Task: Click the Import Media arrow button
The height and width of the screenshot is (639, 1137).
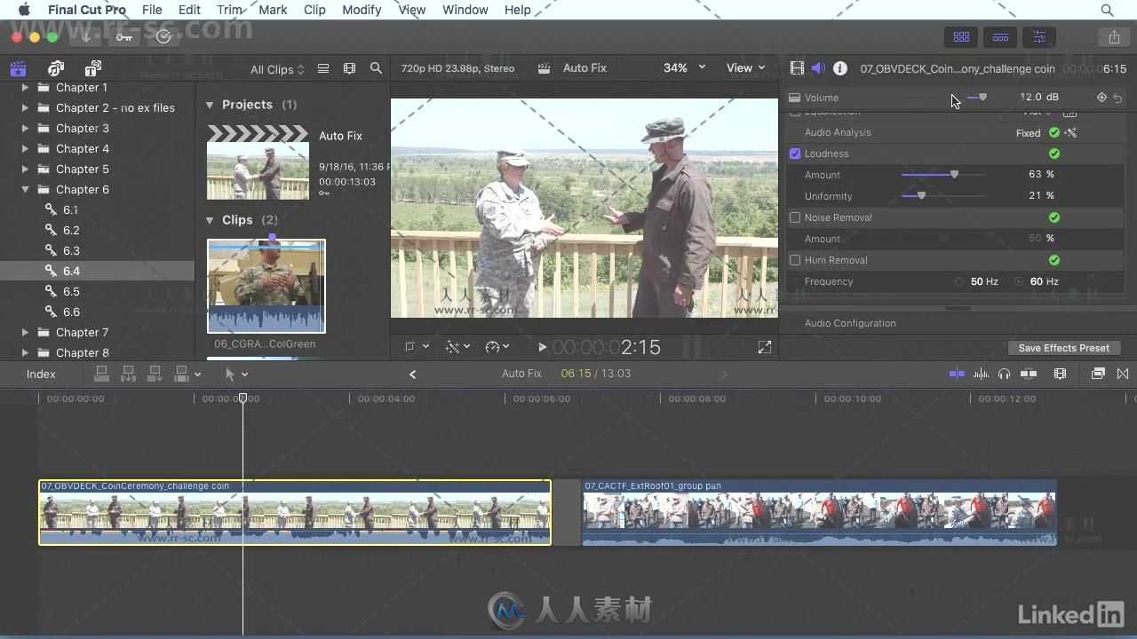Action: point(86,36)
